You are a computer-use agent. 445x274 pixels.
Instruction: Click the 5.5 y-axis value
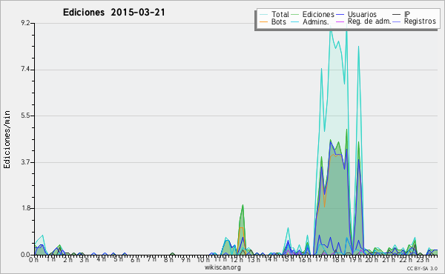[25, 116]
